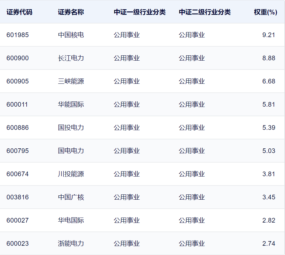Select stock code 600900

[x=18, y=58]
